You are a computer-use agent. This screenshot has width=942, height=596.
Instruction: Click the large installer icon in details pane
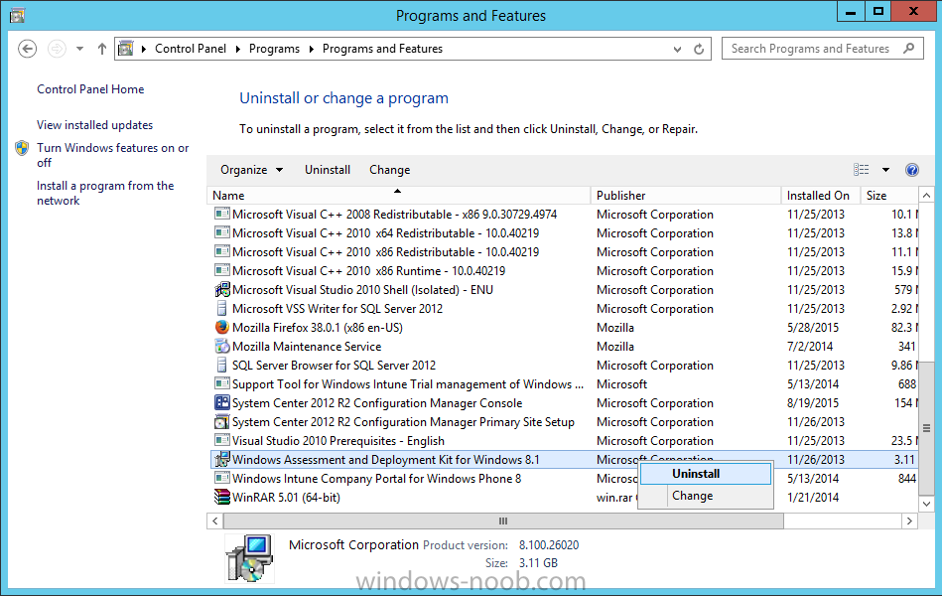249,558
